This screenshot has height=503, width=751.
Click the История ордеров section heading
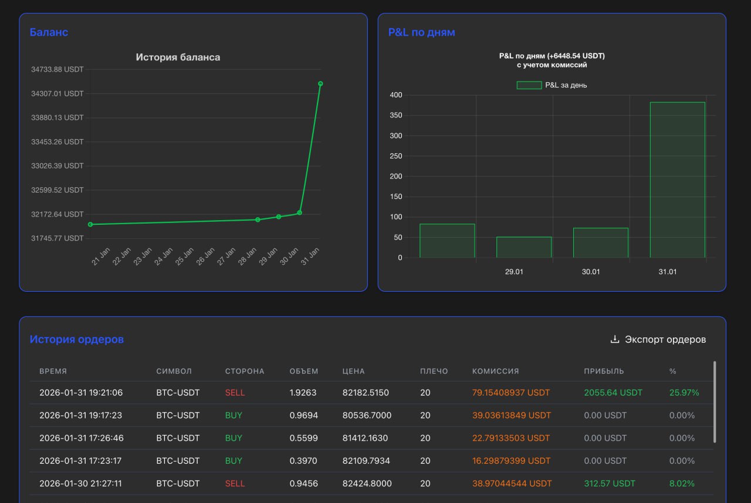(x=77, y=339)
